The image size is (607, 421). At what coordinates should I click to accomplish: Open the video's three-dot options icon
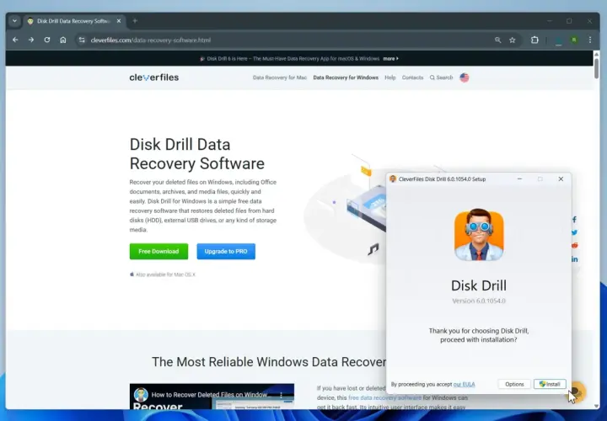[281, 395]
